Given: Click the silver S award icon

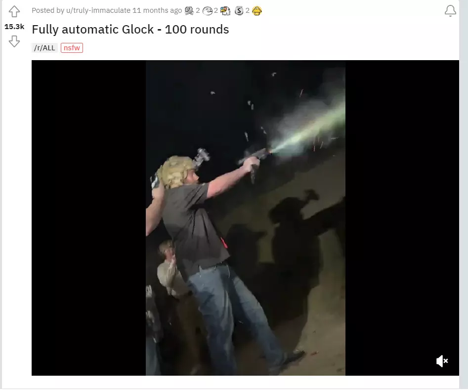Looking at the screenshot, I should pos(239,11).
